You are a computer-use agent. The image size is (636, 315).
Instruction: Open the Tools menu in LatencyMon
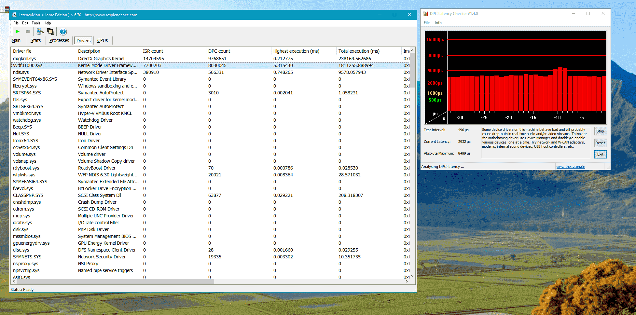point(36,23)
